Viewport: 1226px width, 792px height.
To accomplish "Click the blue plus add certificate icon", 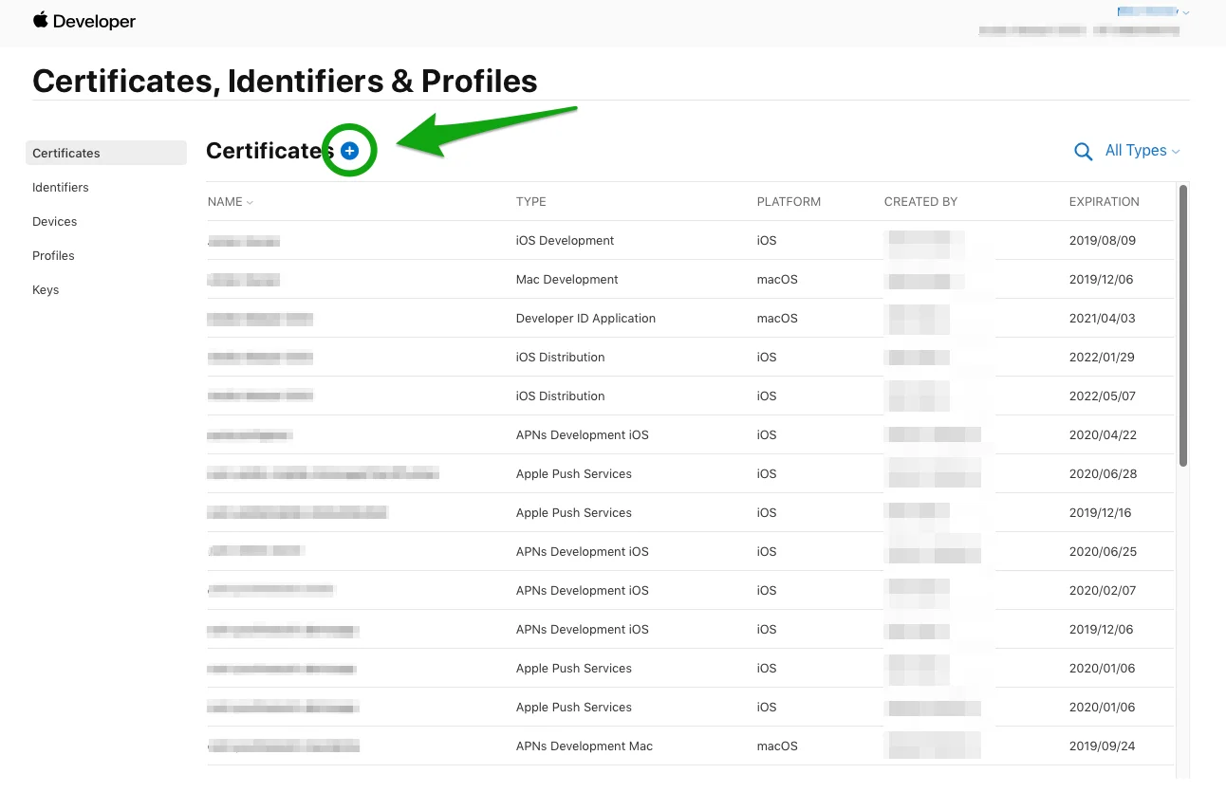I will [x=349, y=151].
